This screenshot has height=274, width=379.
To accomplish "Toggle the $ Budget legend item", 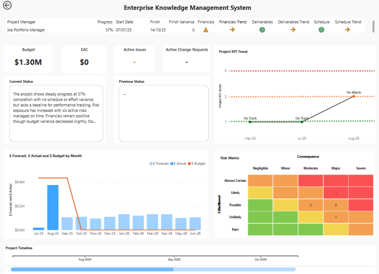I will 197,164.
